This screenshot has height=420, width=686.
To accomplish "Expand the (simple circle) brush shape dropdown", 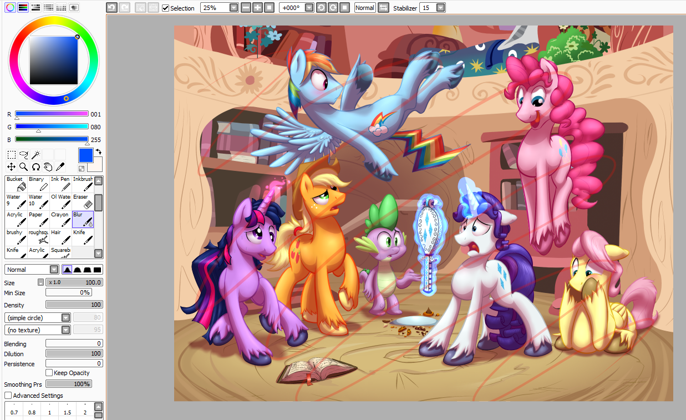I will [x=65, y=318].
